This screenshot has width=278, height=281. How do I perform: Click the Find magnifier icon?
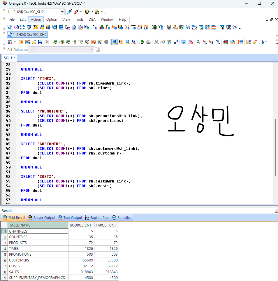(x=198, y=42)
